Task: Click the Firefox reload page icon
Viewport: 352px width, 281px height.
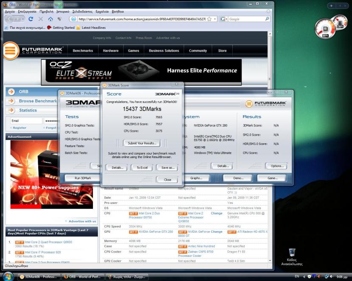Action: [31, 19]
